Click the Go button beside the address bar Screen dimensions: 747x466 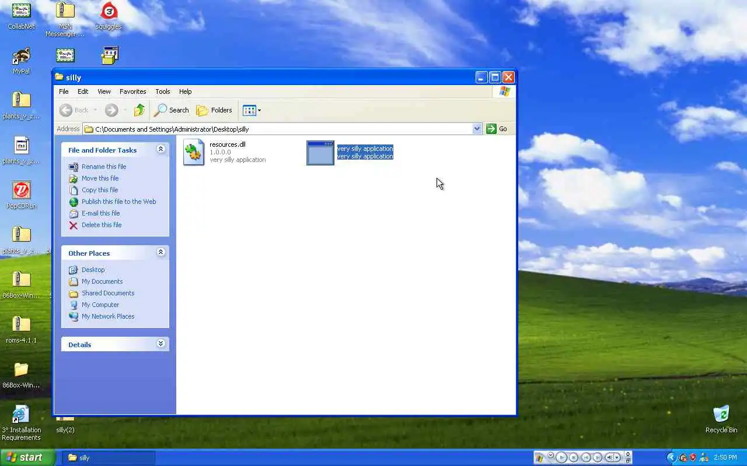pyautogui.click(x=497, y=129)
